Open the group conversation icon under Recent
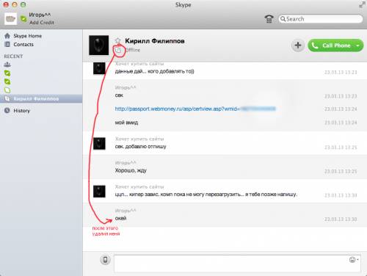Viewport: 367px width, 276px height. tap(7, 65)
